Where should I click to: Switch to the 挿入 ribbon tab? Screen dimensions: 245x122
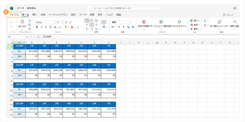point(35,15)
